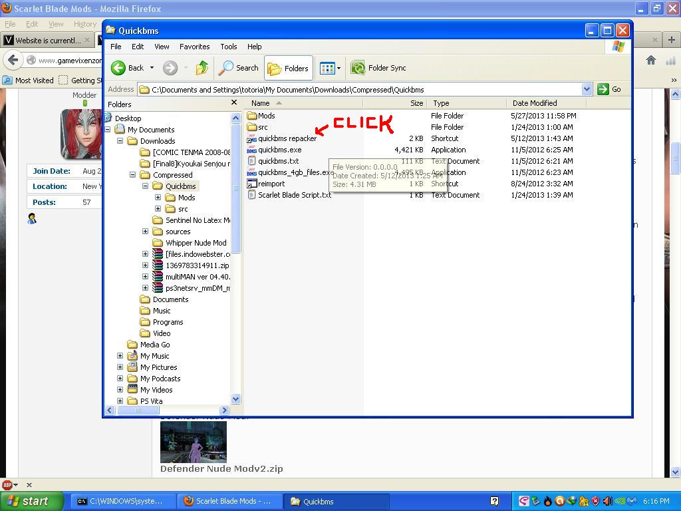
Task: Toggle the Folders pane button
Action: (289, 68)
